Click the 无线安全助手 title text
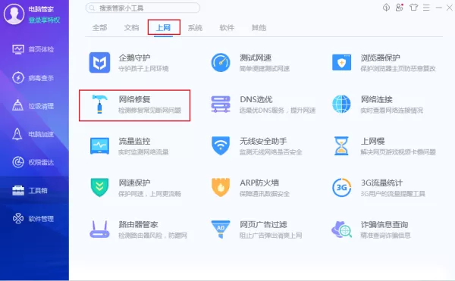This screenshot has height=281, width=455. 263,142
